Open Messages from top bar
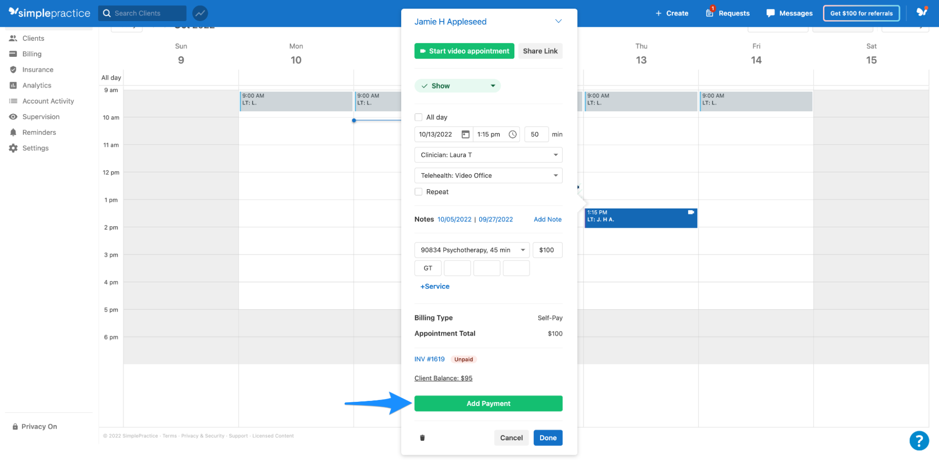This screenshot has width=939, height=460. (789, 13)
